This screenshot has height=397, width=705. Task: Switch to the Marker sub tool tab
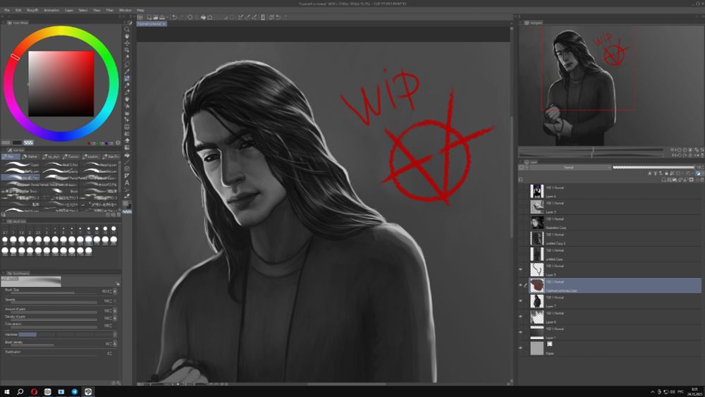[30, 157]
